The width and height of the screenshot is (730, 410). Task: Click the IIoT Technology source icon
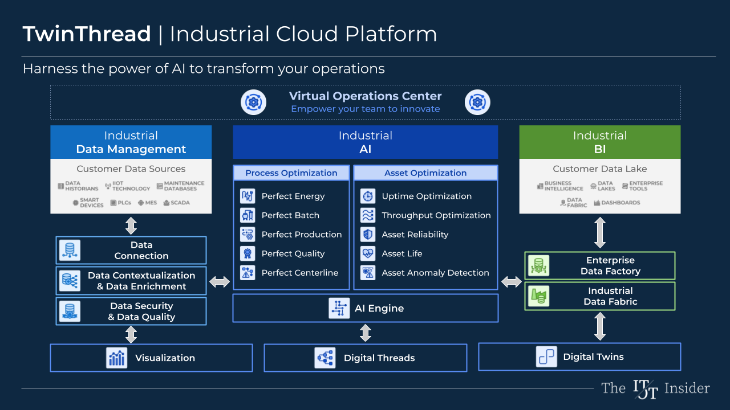[x=108, y=186]
